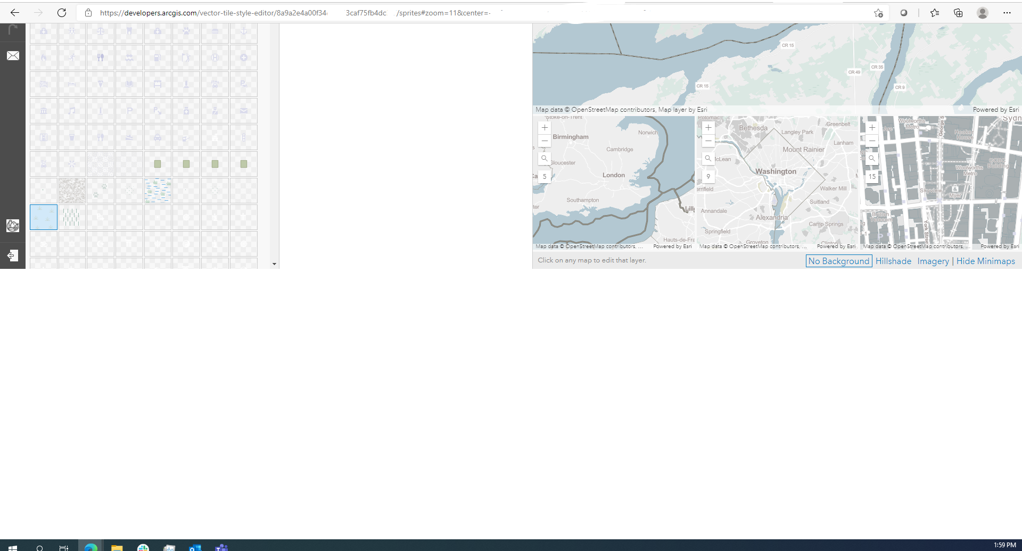Select the green square fill swatch

tap(158, 164)
